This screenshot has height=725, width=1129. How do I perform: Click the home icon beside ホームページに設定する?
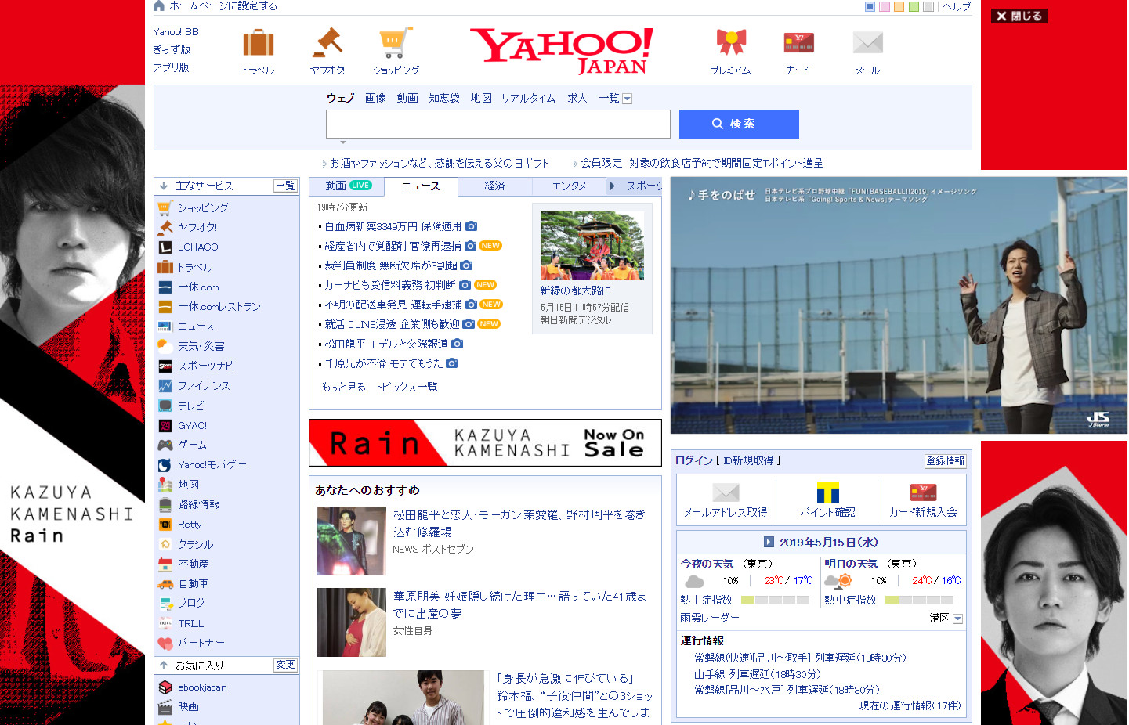(159, 5)
